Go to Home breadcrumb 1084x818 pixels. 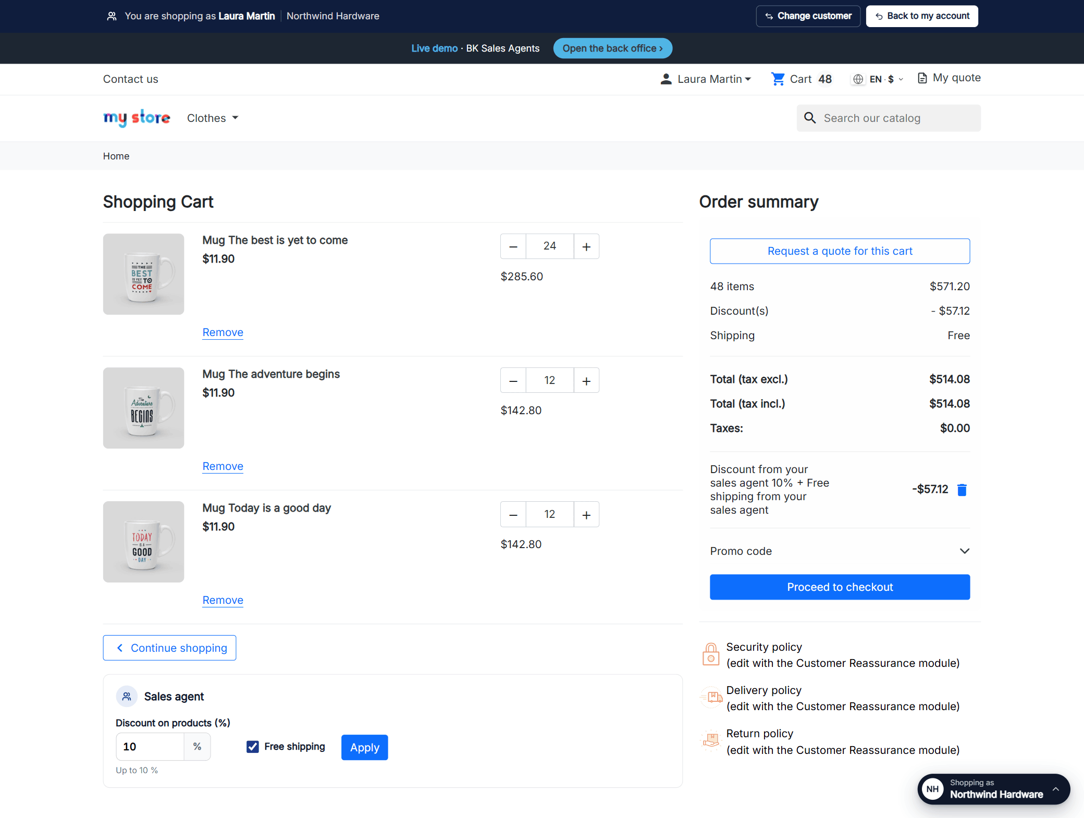click(116, 156)
